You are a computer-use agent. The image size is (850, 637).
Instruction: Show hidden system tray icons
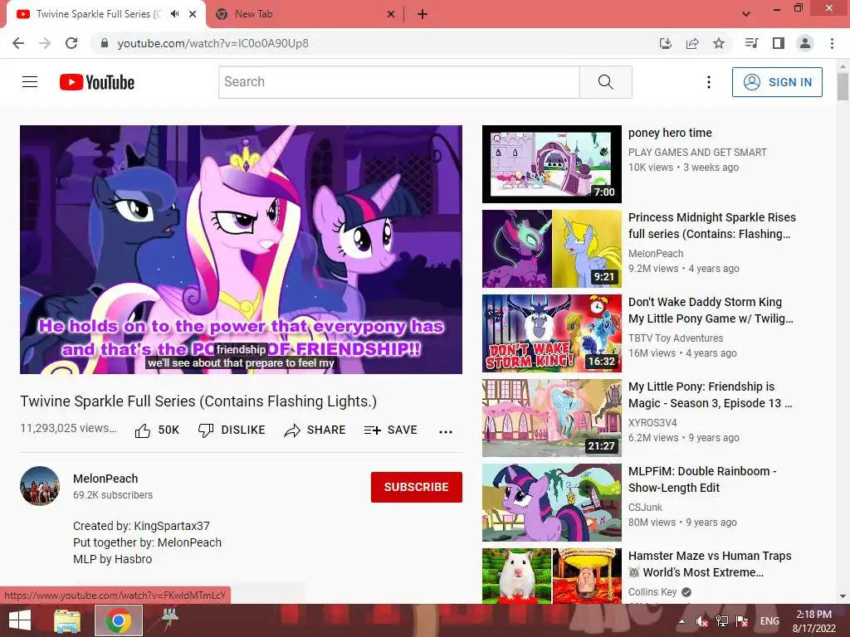[681, 620]
